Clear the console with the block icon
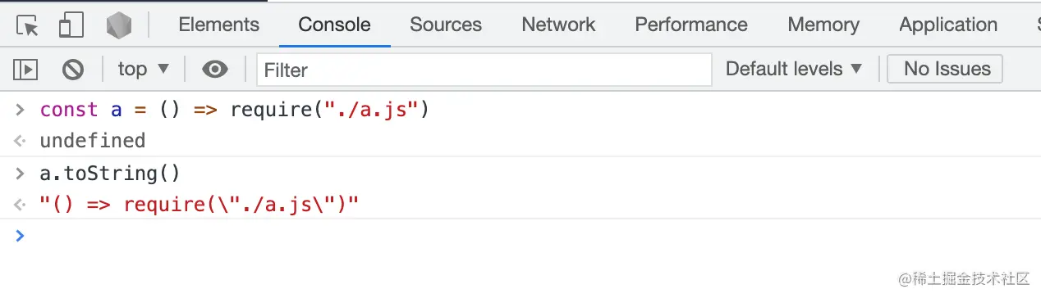 [73, 70]
